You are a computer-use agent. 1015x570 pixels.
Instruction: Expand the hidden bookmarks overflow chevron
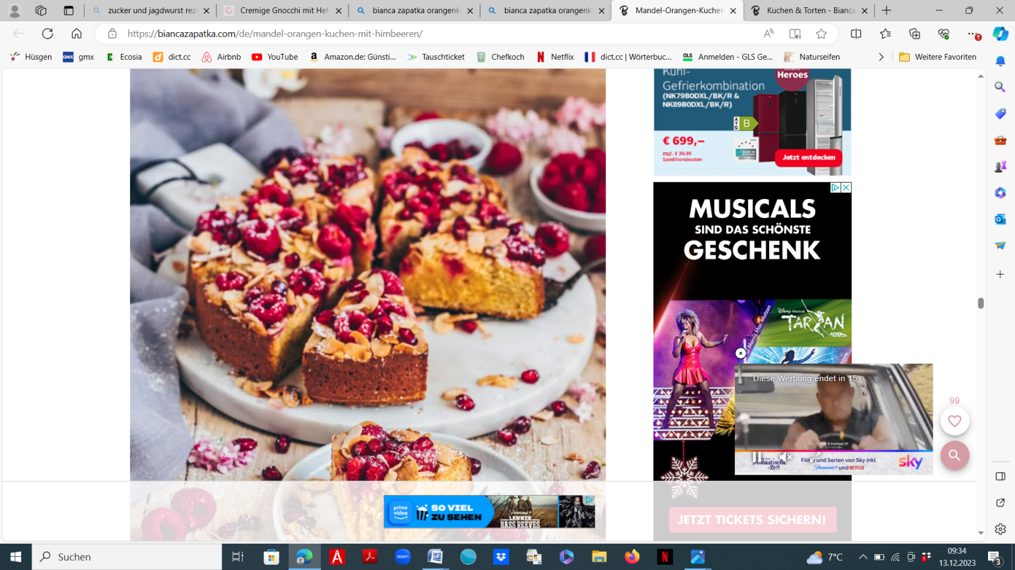click(x=881, y=57)
